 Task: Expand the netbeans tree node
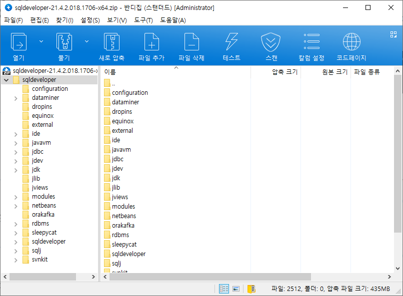click(x=15, y=206)
